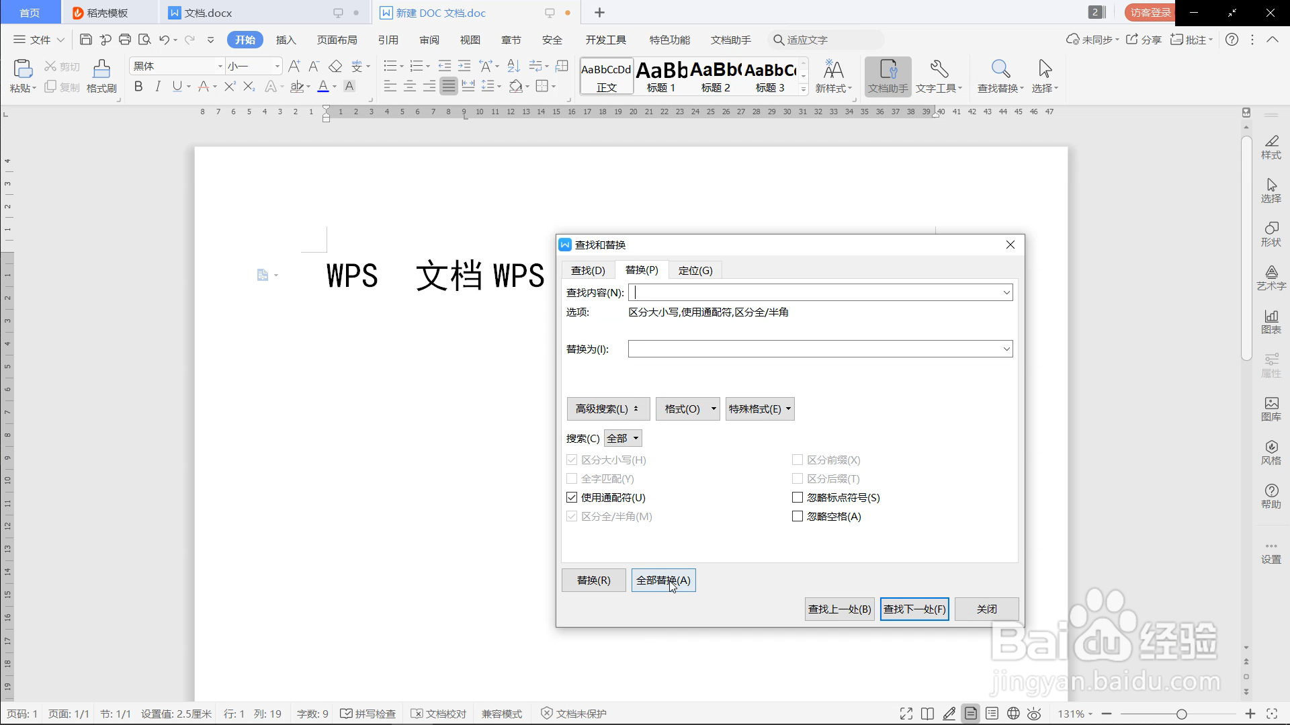This screenshot has width=1290, height=725.
Task: Toggle fullscreen view in status bar
Action: [906, 714]
